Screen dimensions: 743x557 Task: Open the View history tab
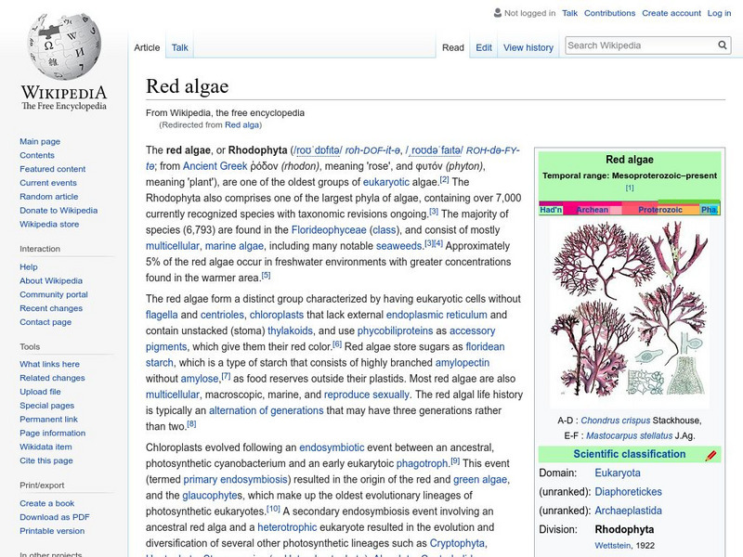528,47
